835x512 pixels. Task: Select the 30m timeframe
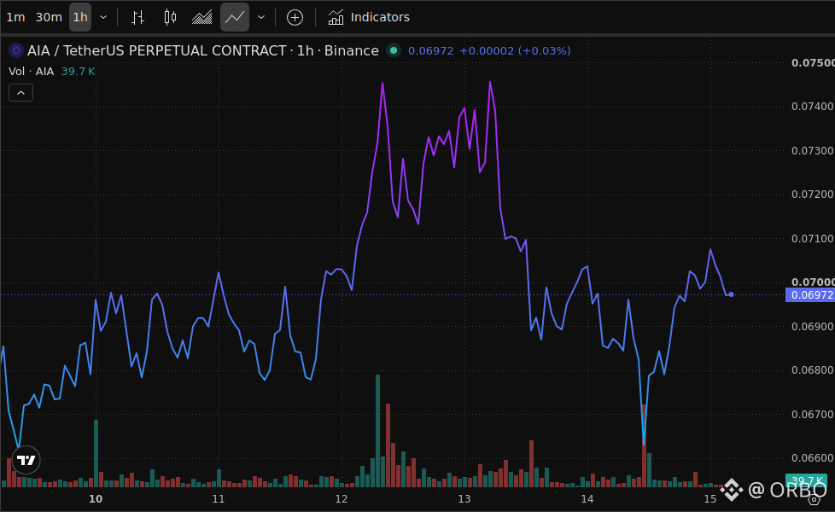pos(49,17)
